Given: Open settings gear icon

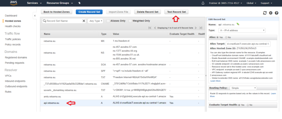Looking at the screenshot, I should pos(271,13).
